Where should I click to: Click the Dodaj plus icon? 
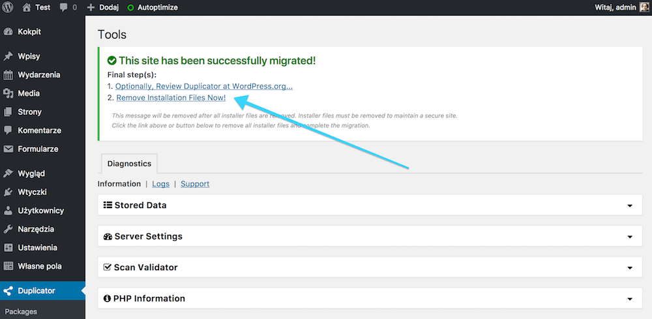[x=91, y=7]
